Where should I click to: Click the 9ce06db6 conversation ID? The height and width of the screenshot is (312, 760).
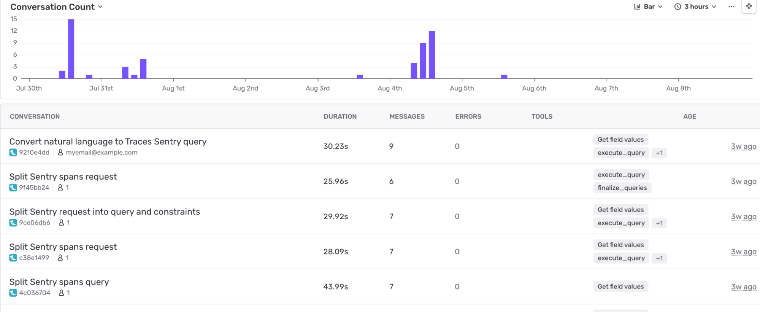point(35,223)
